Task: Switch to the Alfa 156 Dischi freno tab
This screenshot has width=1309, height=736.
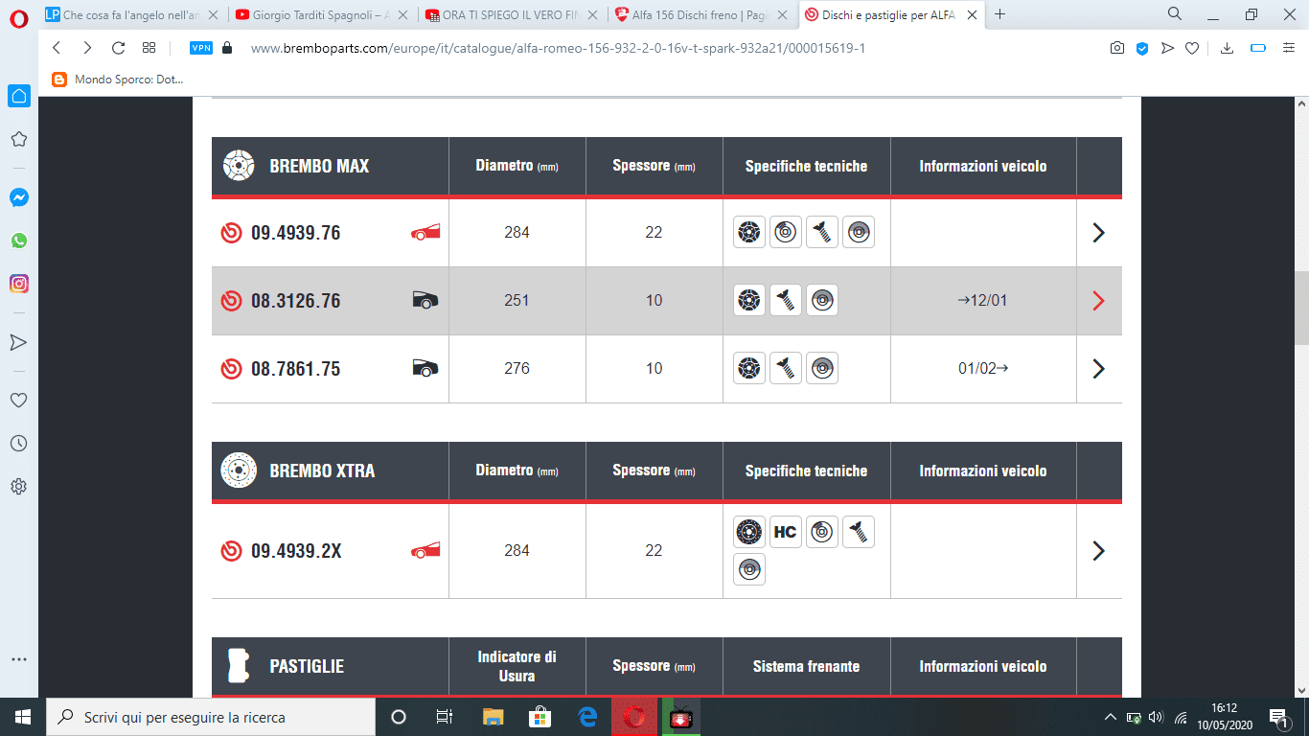Action: coord(703,14)
